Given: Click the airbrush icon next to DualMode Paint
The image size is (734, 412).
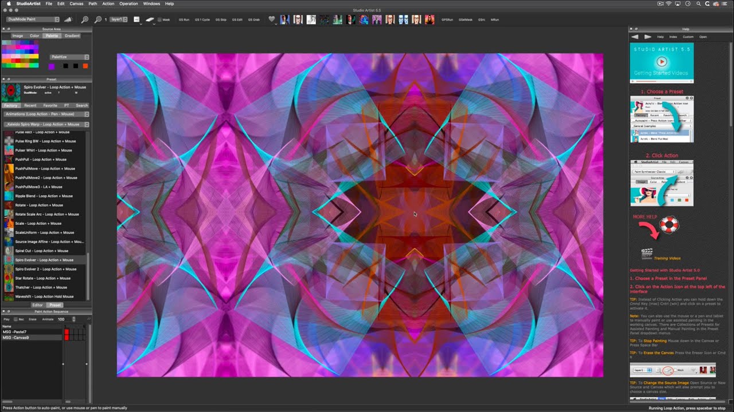Looking at the screenshot, I should pos(68,19).
